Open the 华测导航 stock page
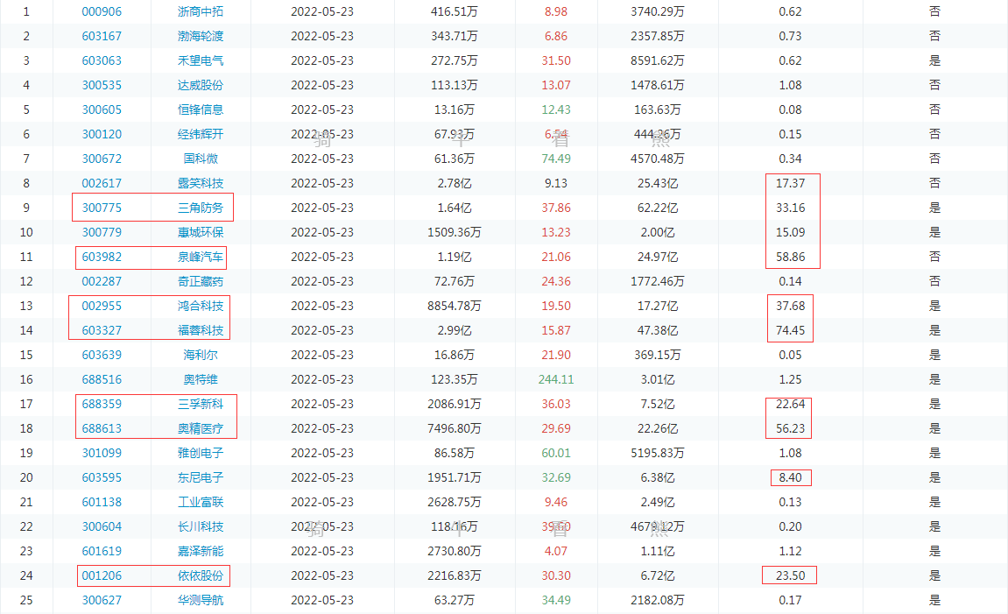 (x=201, y=600)
